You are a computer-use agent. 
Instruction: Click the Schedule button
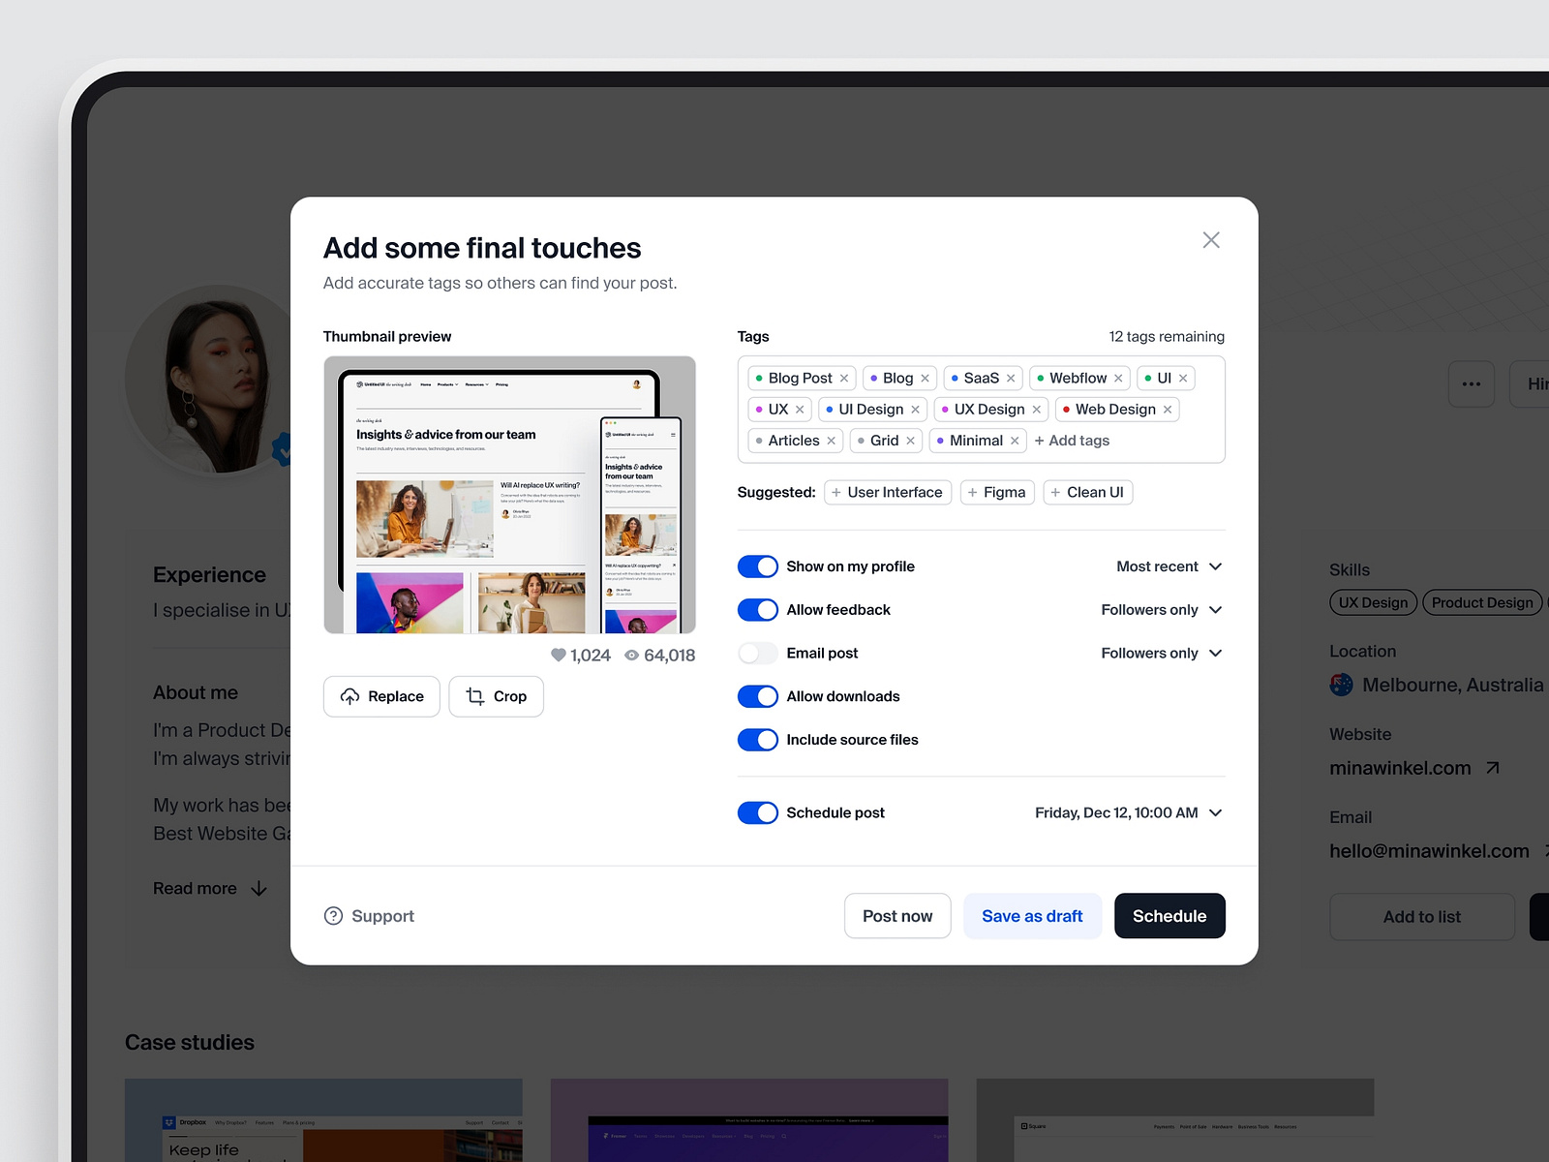(1169, 916)
